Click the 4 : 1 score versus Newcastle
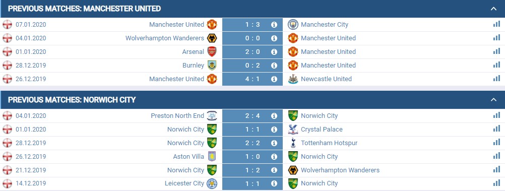 (x=252, y=79)
